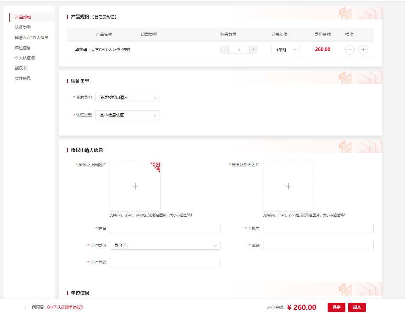Click the 260.00 fee amount in table
The image size is (405, 313).
tap(323, 50)
